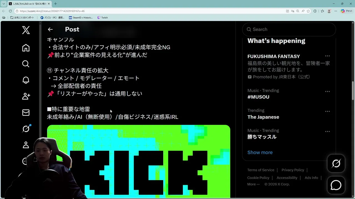Screen dimensions: 355x199
Task: Click Show more under trends
Action: [260, 152]
